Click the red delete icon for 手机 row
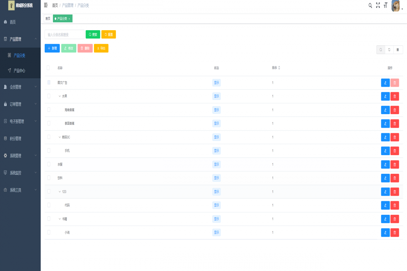This screenshot has width=407, height=271. tap(394, 151)
